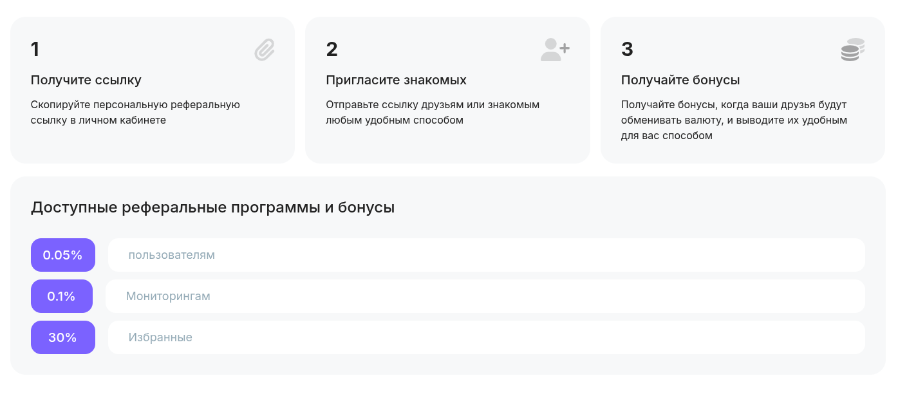Click the 'Получайте бонусы, когда ваши друзья' description

(734, 120)
